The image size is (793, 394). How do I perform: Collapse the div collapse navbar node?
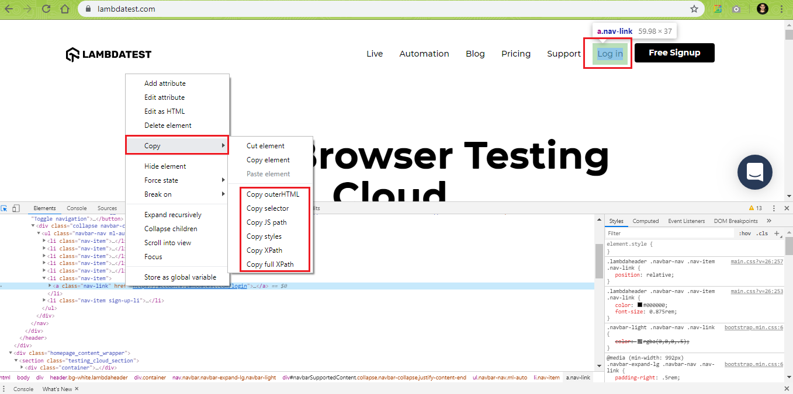(33, 226)
